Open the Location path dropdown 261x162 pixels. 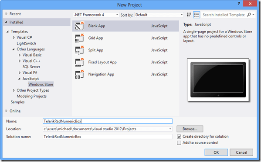170,129
